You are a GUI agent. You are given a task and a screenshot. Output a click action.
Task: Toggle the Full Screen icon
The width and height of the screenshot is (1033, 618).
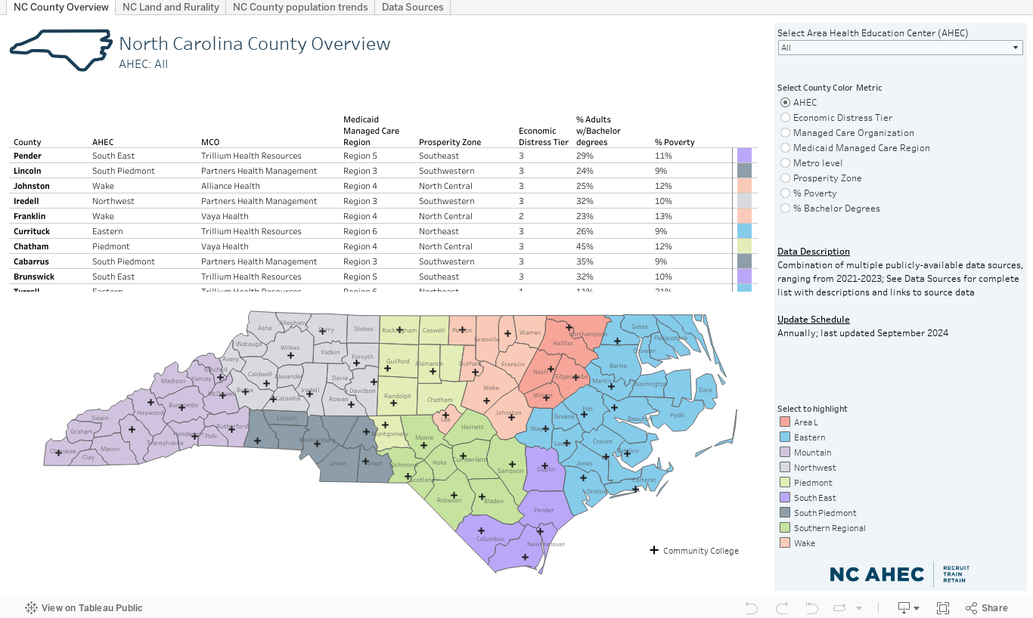pos(943,607)
